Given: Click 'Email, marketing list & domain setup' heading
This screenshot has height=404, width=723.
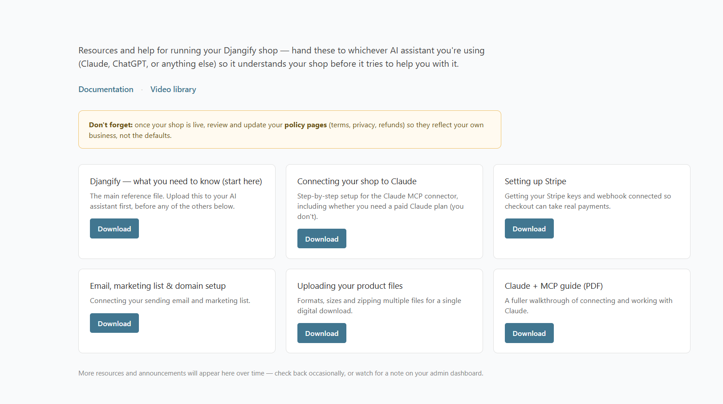Looking at the screenshot, I should pos(158,286).
